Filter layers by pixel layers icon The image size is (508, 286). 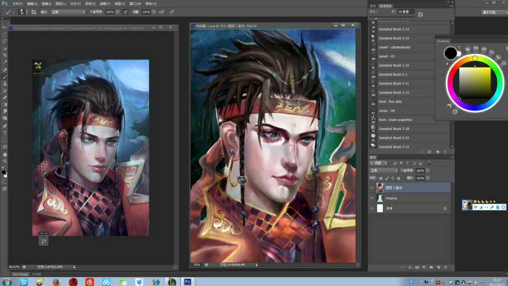[395, 163]
